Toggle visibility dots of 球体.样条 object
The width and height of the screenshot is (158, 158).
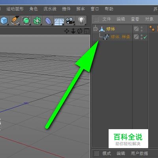[x=141, y=37]
